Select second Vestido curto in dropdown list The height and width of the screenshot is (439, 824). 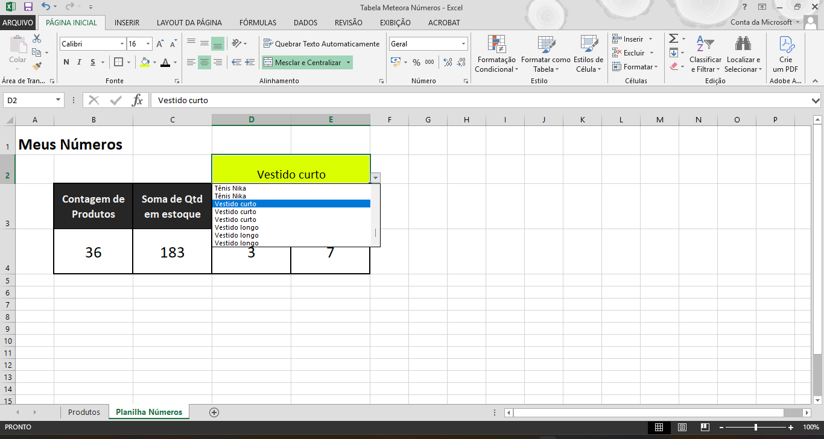pos(292,212)
